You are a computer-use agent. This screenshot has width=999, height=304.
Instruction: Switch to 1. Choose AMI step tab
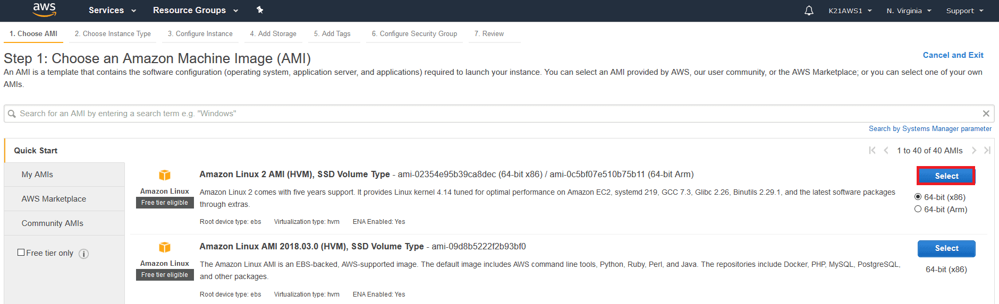click(x=33, y=33)
